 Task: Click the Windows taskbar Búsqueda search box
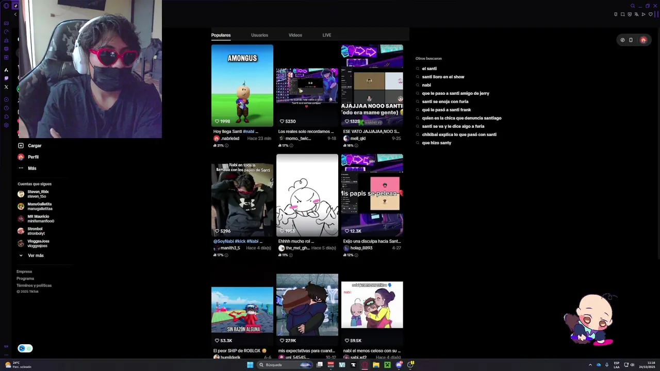[x=285, y=365]
